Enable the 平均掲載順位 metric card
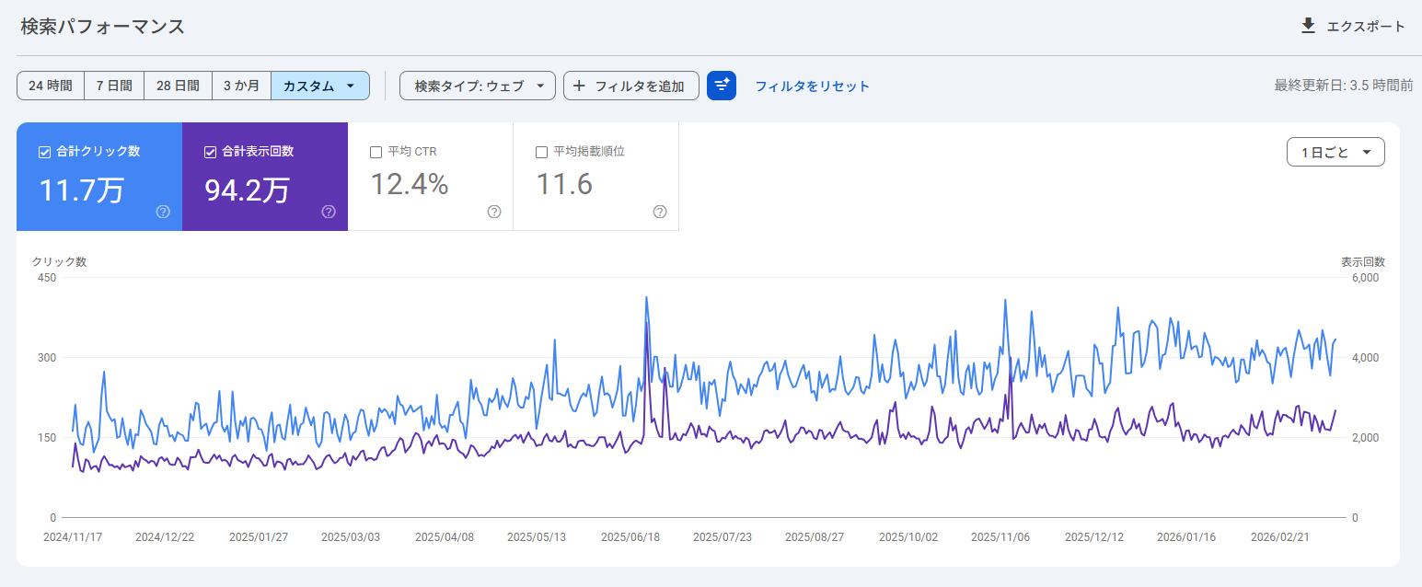 (541, 151)
